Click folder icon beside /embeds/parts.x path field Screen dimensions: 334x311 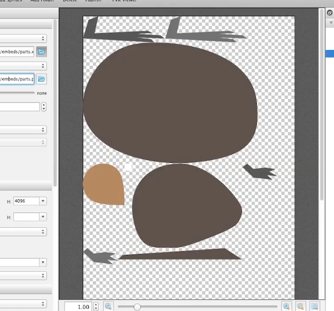[41, 52]
